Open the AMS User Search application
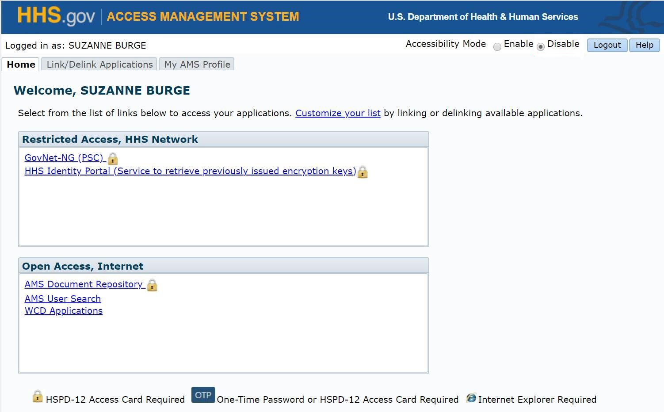 (x=62, y=299)
